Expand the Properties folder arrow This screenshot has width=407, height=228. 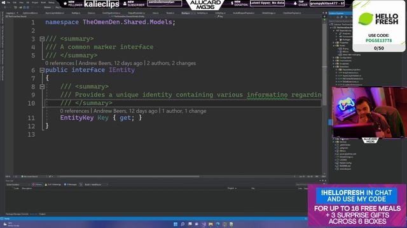click(x=333, y=42)
